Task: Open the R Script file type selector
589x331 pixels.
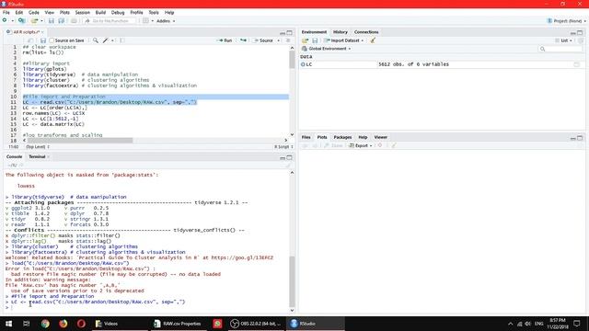Action: click(x=283, y=147)
